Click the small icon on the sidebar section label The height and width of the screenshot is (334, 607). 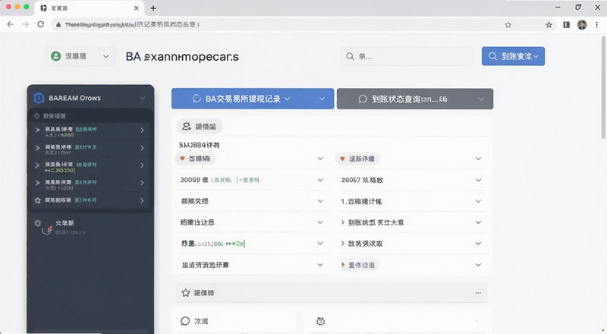click(x=37, y=116)
